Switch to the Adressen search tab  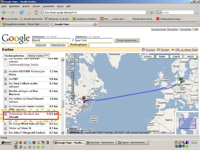click(41, 45)
